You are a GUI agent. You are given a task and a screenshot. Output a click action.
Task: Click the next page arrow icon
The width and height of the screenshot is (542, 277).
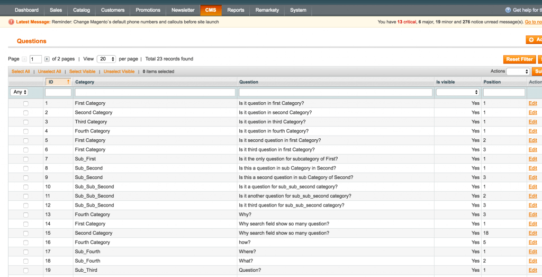pyautogui.click(x=47, y=59)
